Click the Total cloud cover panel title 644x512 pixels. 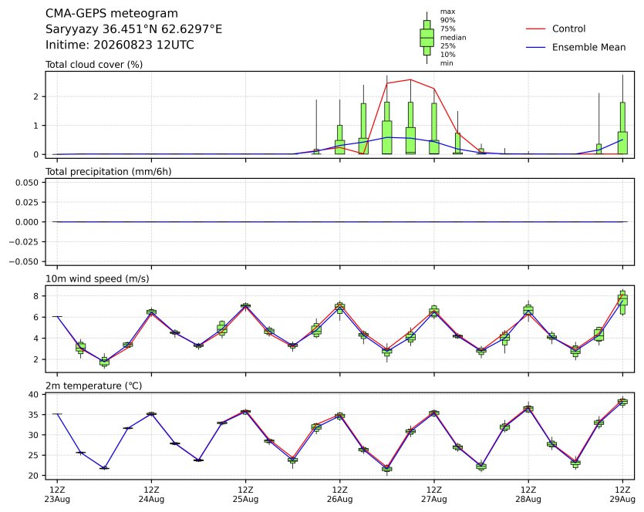click(94, 65)
